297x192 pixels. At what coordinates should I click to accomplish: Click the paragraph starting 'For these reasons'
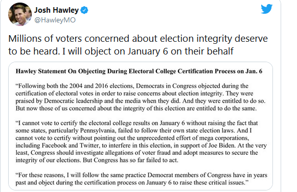click(141, 179)
